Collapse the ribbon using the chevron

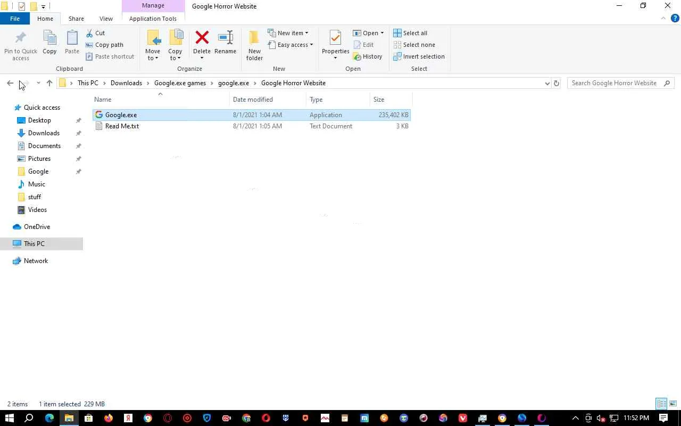point(663,18)
